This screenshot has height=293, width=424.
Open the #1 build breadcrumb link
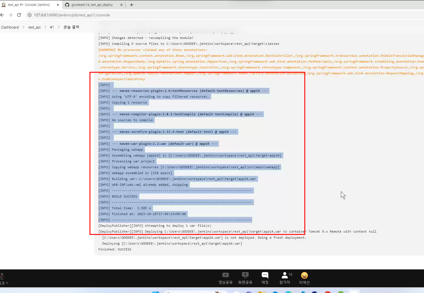52,27
